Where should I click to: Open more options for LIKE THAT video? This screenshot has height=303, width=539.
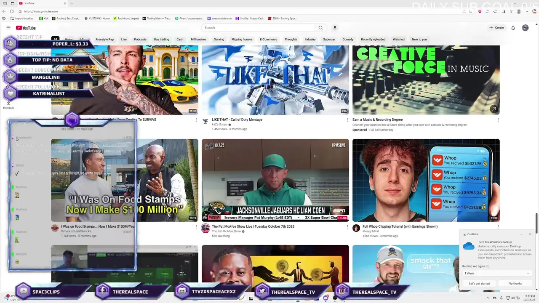[x=347, y=120]
